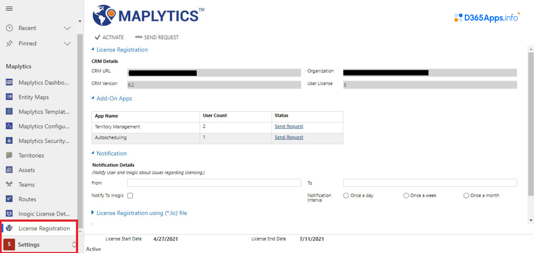Viewport: 534px width, 253px height.
Task: Choose the Once a month interval option
Action: click(x=466, y=195)
